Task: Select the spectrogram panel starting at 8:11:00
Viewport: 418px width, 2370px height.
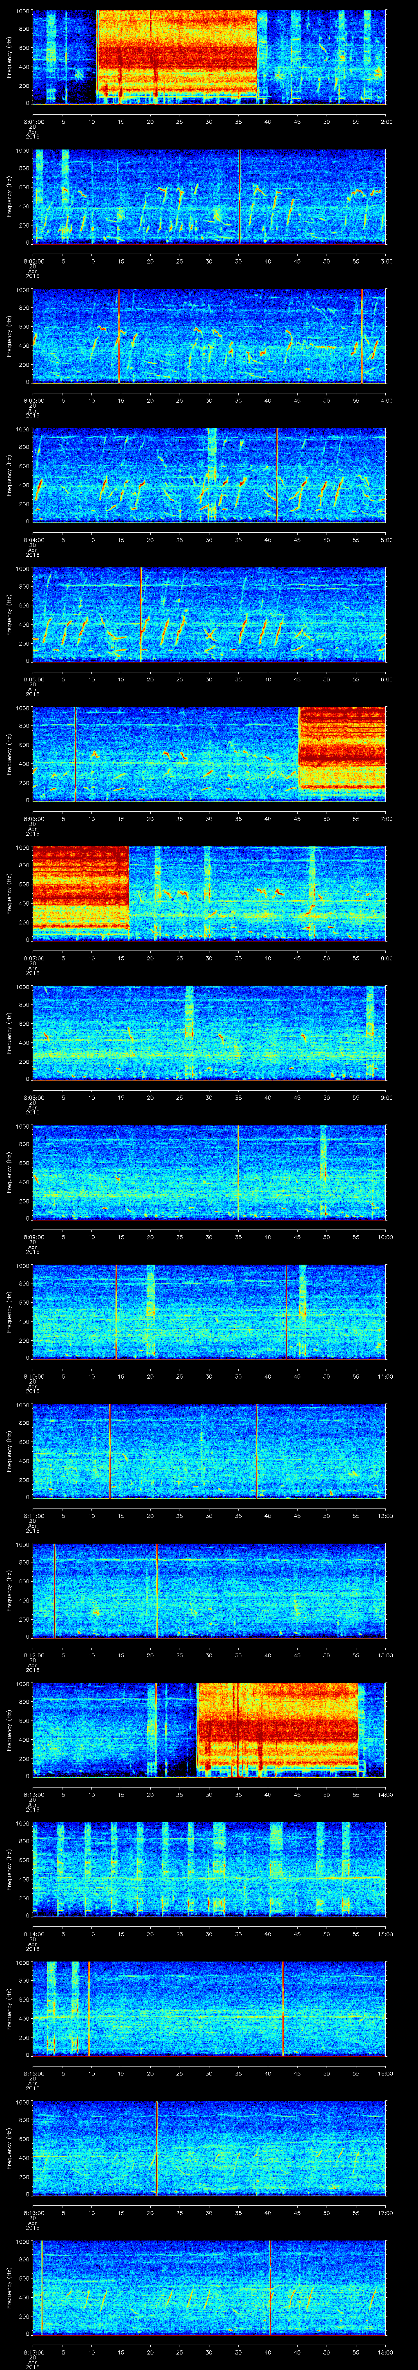Action: (x=209, y=1451)
